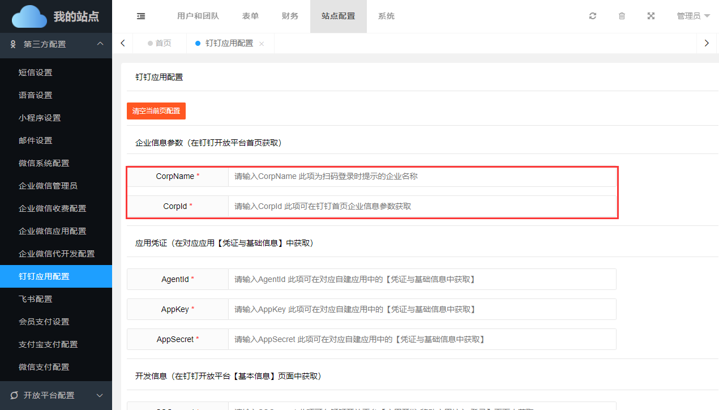Open the 用户和团队 top menu
Screen dimensions: 719x410
point(198,16)
